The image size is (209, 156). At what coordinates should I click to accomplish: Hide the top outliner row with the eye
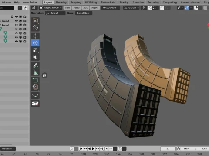(x=17, y=16)
